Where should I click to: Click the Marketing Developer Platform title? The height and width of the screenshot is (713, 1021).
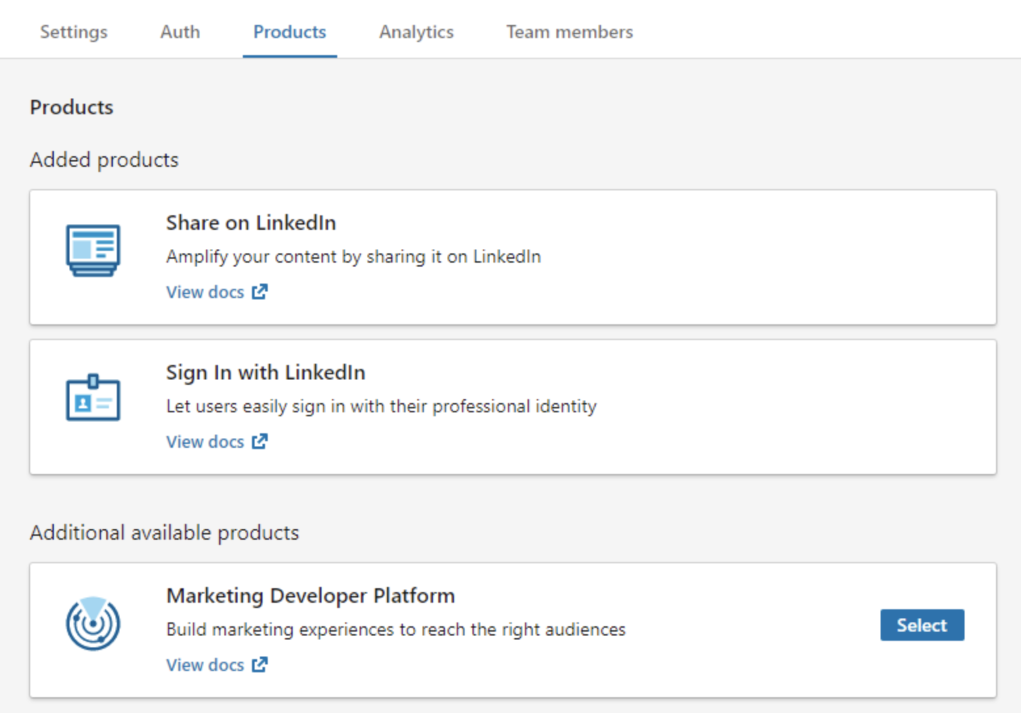coord(310,596)
